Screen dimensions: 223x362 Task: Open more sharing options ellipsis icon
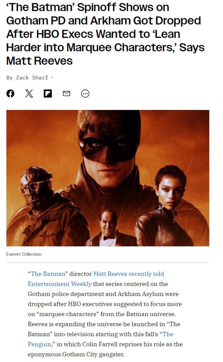[x=85, y=93]
